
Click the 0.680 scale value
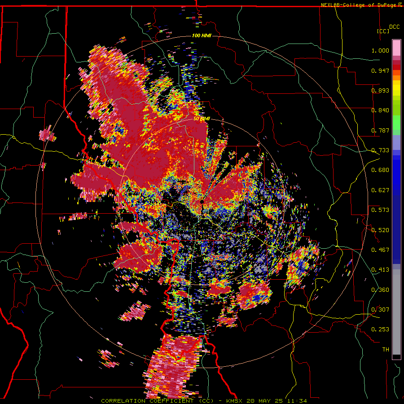click(380, 170)
